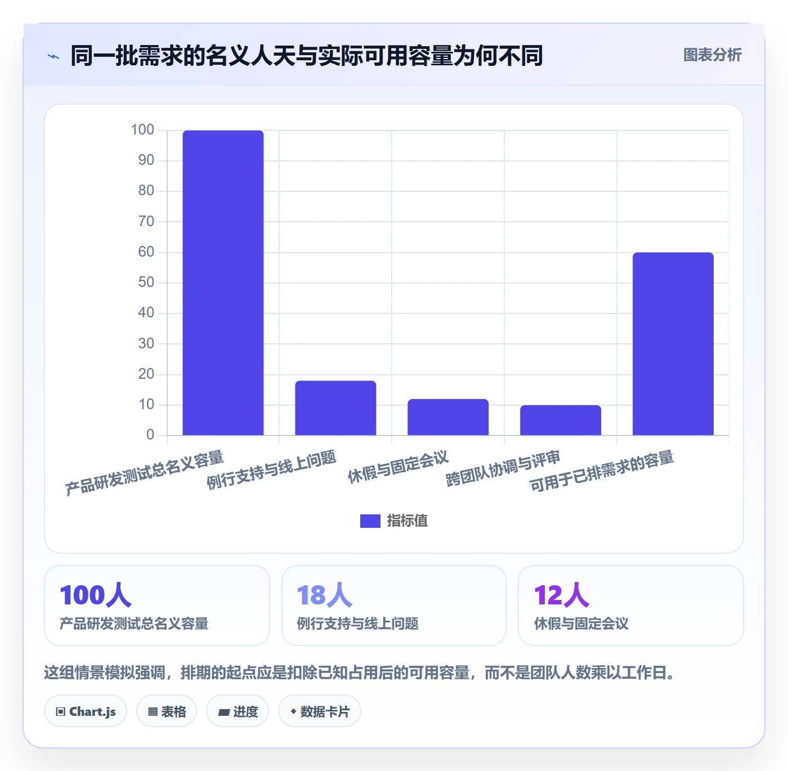Open the 18人 data card
This screenshot has height=771, width=788.
coord(394,606)
